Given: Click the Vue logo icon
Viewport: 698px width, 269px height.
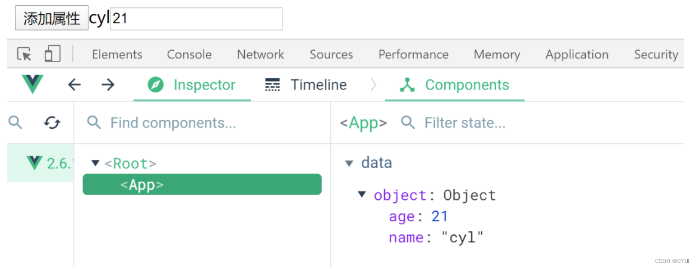Looking at the screenshot, I should [x=32, y=85].
